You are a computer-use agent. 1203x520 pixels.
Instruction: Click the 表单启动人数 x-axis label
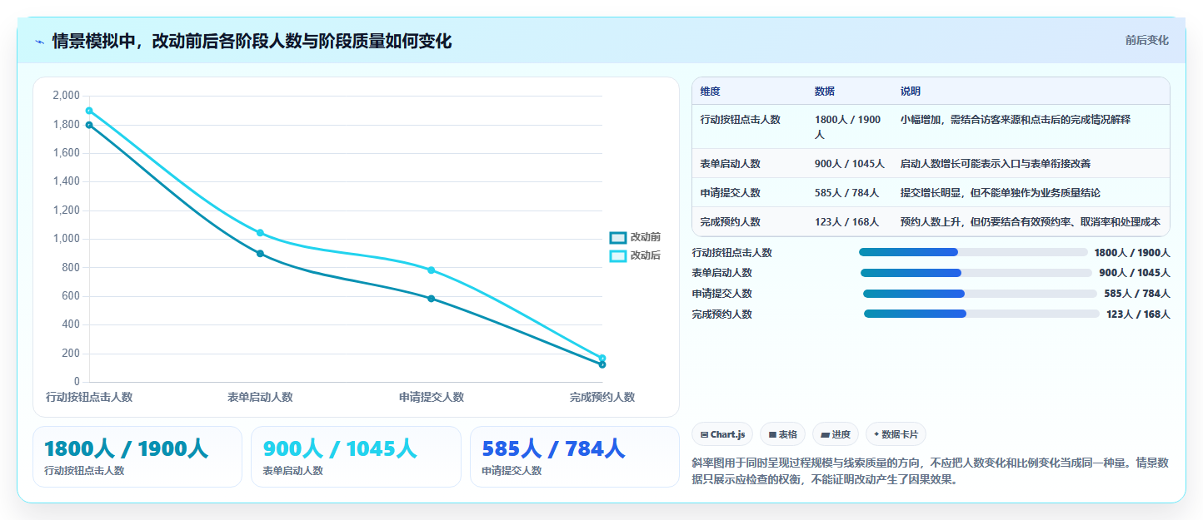click(260, 398)
